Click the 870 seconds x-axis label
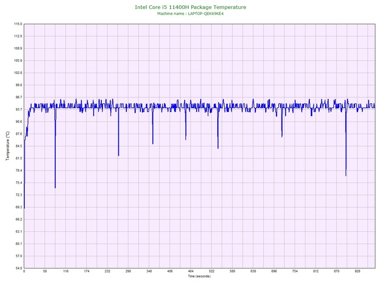This screenshot has height=286, width=381. point(337,271)
